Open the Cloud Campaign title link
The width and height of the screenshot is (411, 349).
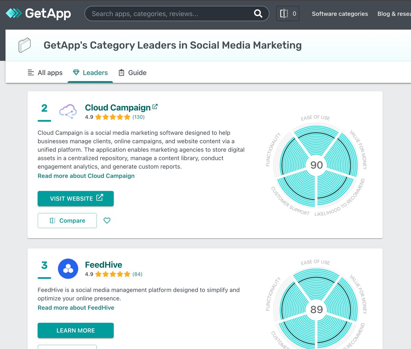[118, 107]
